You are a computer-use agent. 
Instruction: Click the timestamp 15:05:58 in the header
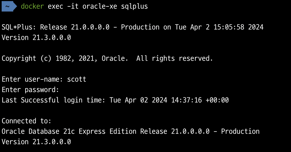[229, 27]
